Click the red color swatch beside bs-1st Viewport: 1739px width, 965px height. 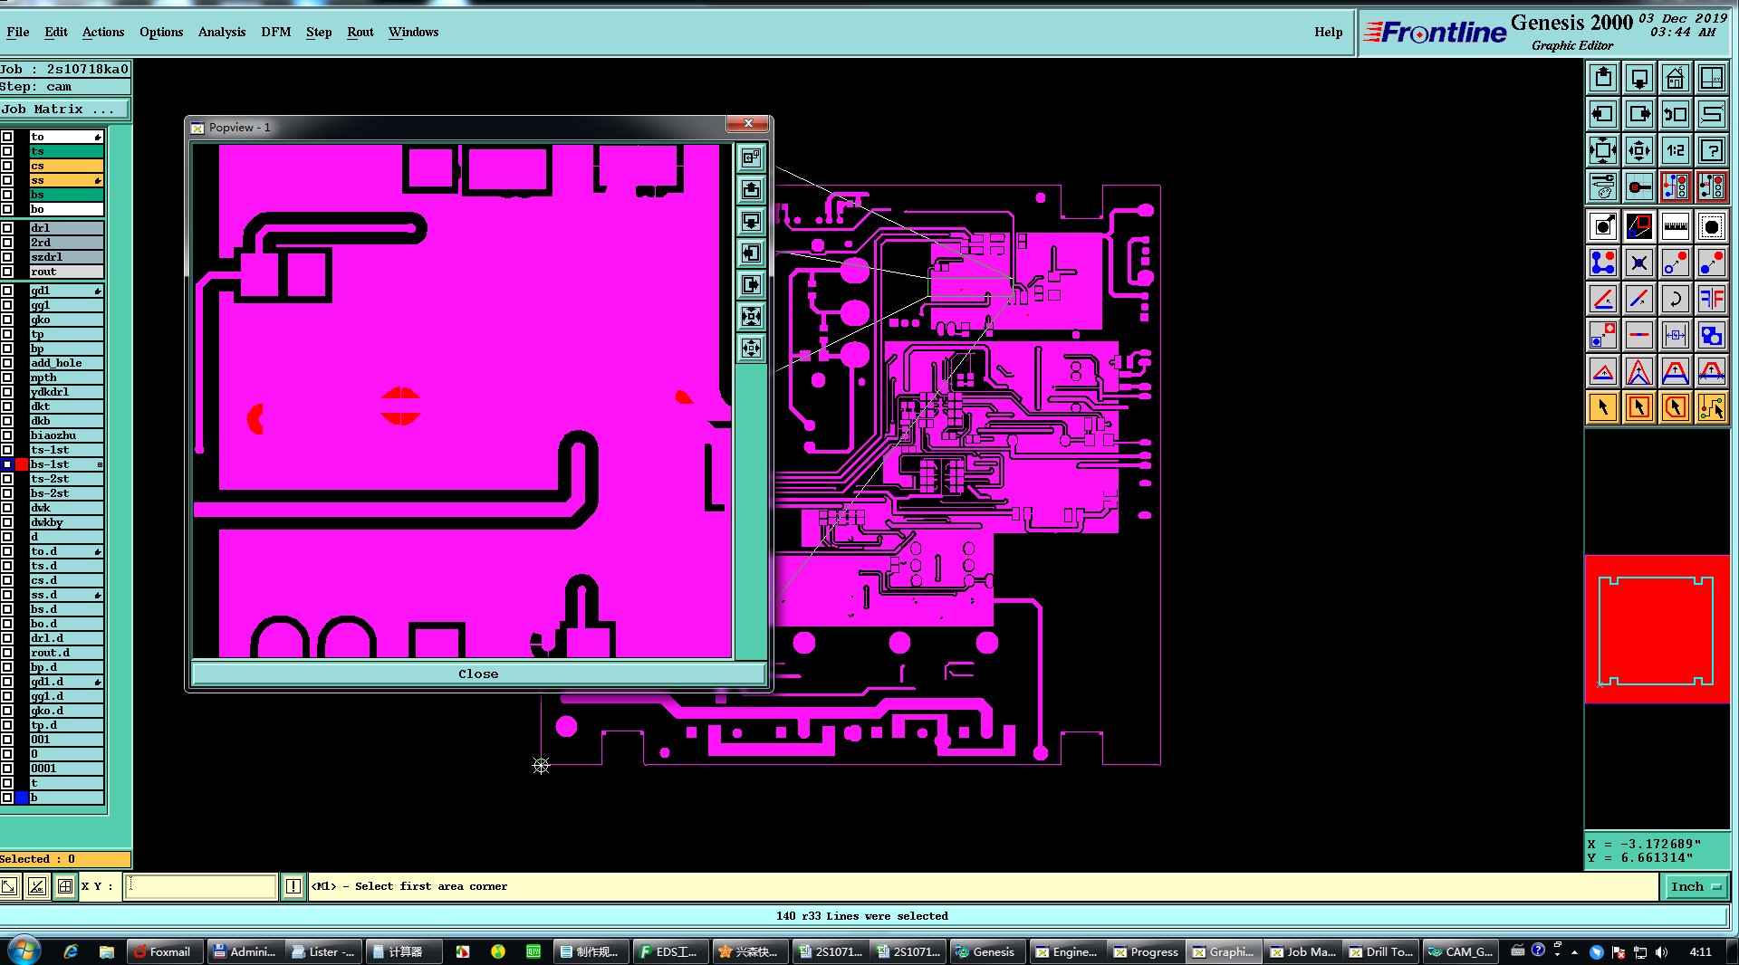coord(22,464)
